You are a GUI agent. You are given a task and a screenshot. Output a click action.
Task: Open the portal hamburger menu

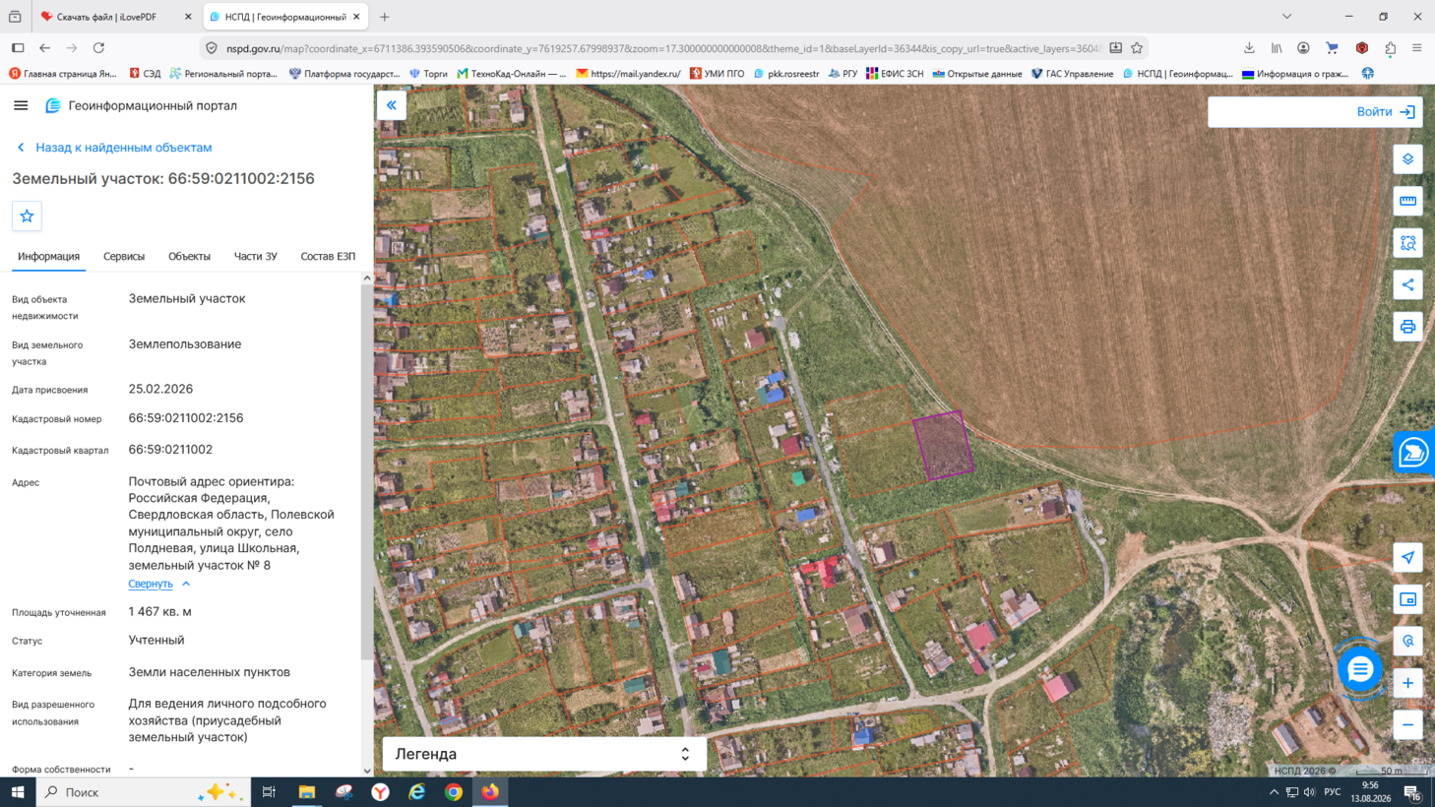click(21, 105)
